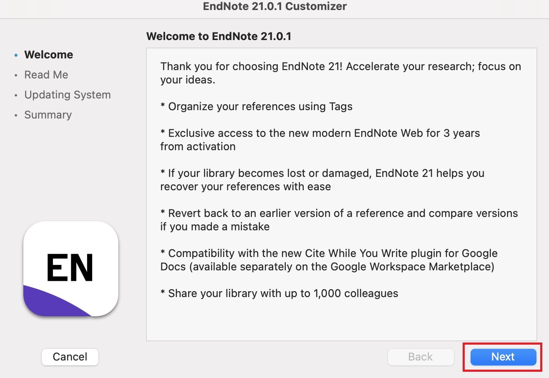Click the Welcome to EndNote 21.0.1 heading
Viewport: 549px width, 378px height.
pyautogui.click(x=219, y=36)
